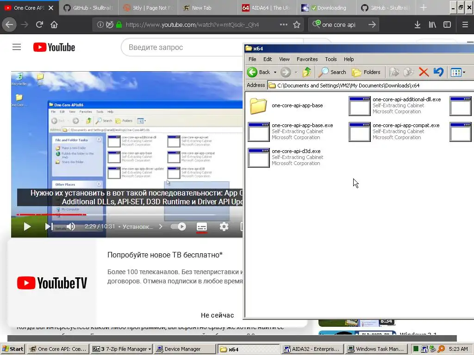
Task: Open View menu in x64 Explorer window
Action: tap(284, 59)
